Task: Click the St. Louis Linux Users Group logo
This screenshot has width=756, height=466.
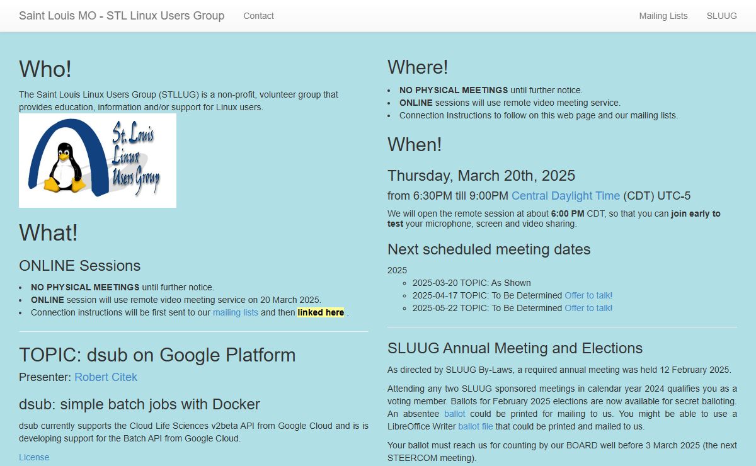Action: click(x=98, y=161)
